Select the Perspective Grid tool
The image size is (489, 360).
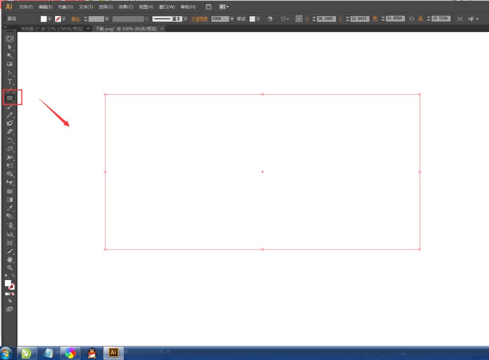point(10,183)
